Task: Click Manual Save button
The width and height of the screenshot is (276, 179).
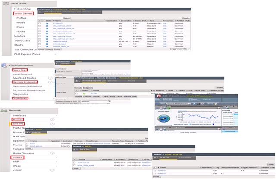Action: point(130,97)
